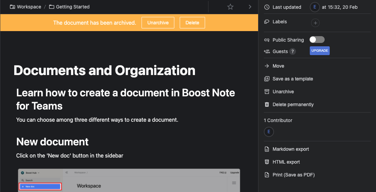Click the Guests help question mark
Screen dimensions: 376x192
[x=292, y=51]
